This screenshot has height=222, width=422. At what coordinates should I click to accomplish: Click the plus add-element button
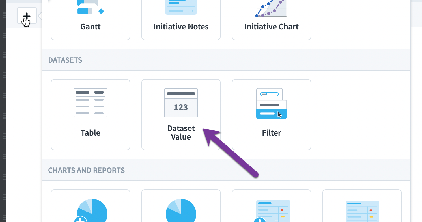coord(27,16)
